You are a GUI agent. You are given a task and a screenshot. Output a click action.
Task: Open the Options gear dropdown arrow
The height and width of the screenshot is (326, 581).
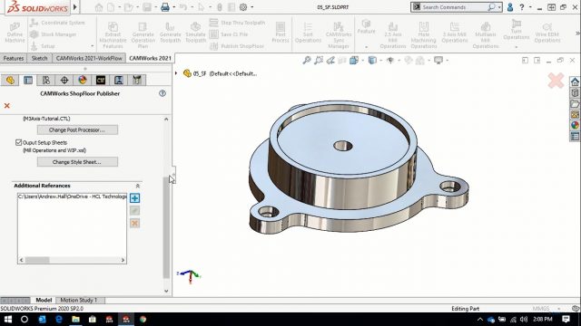click(252, 7)
